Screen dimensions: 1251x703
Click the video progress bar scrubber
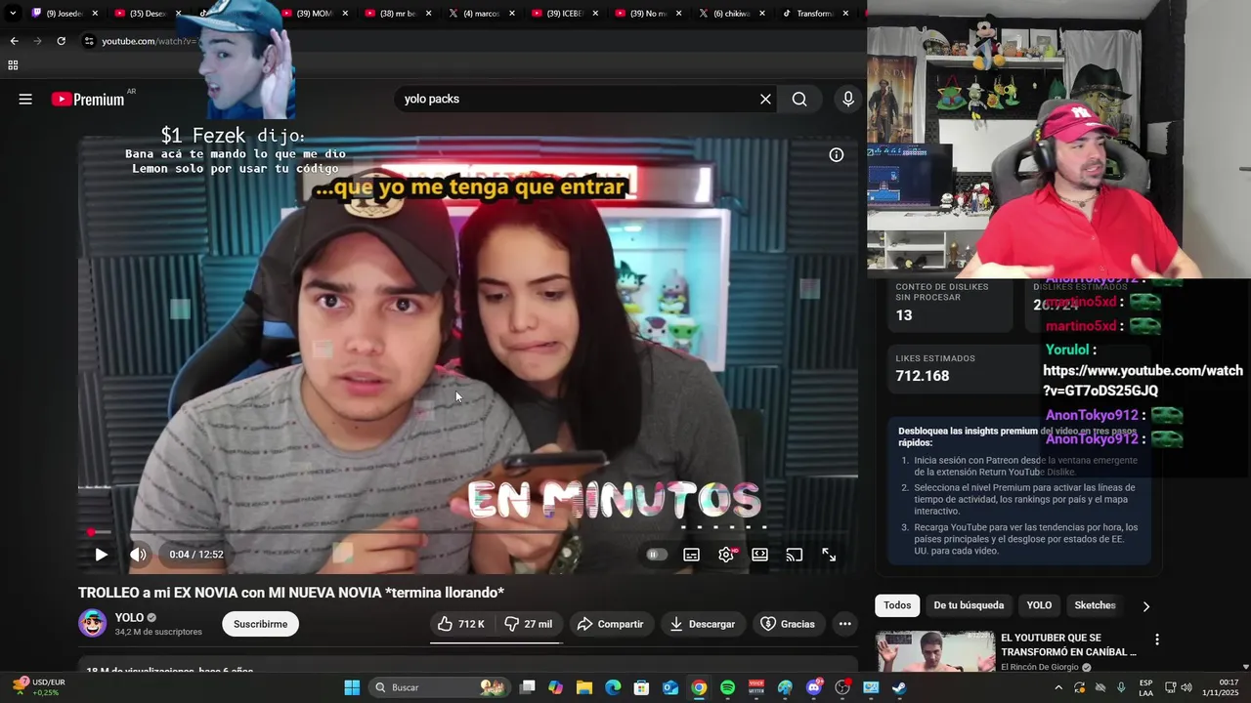pos(91,532)
